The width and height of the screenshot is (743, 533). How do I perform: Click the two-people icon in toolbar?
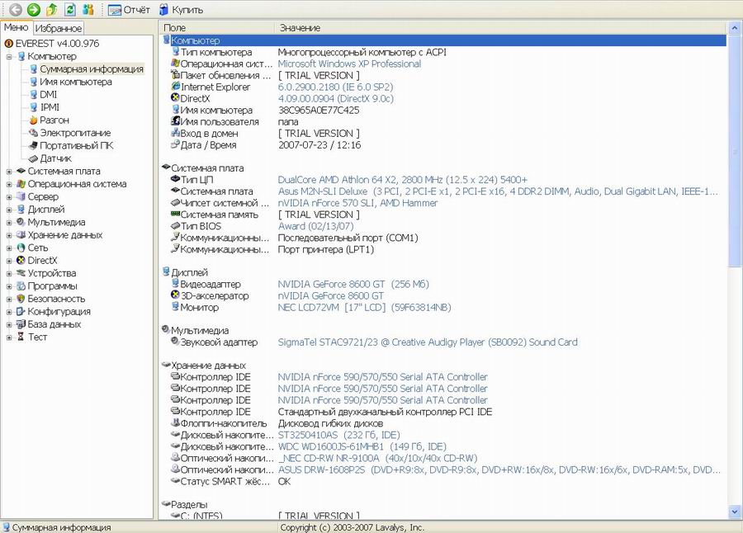pyautogui.click(x=88, y=10)
